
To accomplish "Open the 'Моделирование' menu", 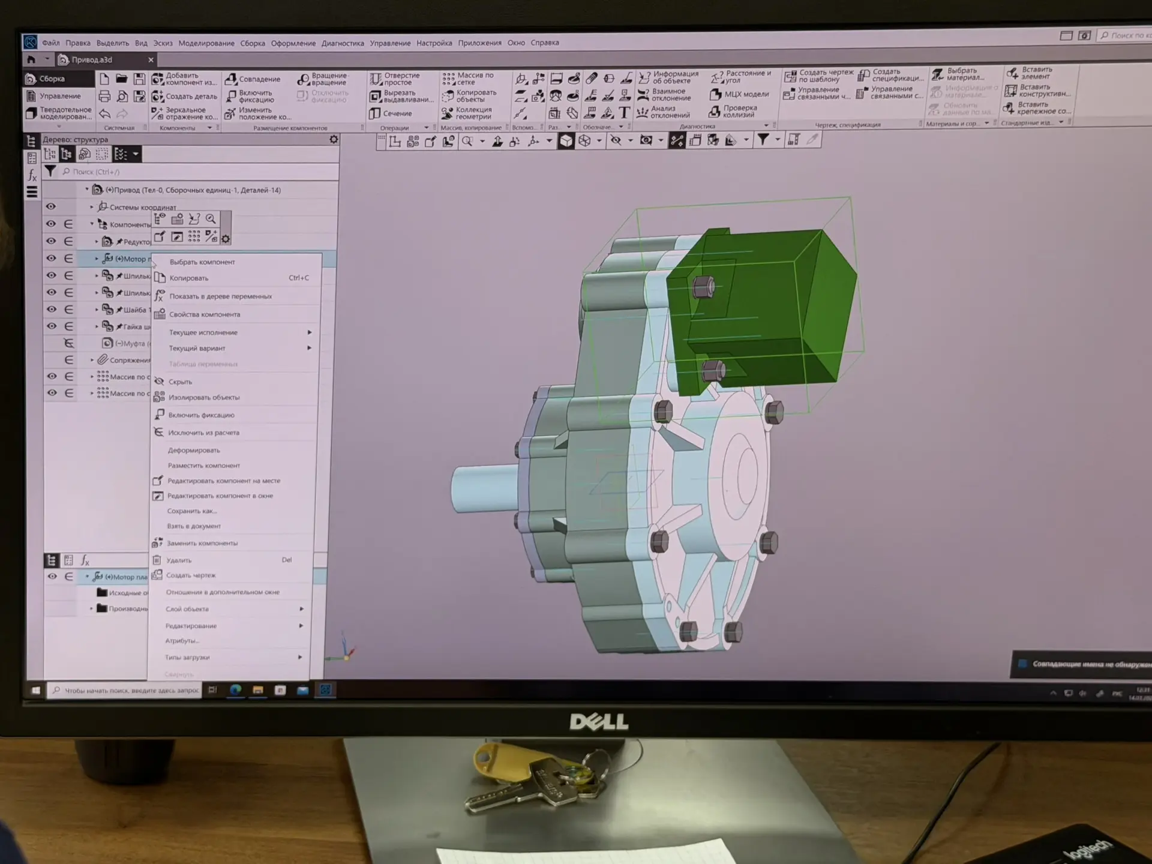I will [x=206, y=43].
